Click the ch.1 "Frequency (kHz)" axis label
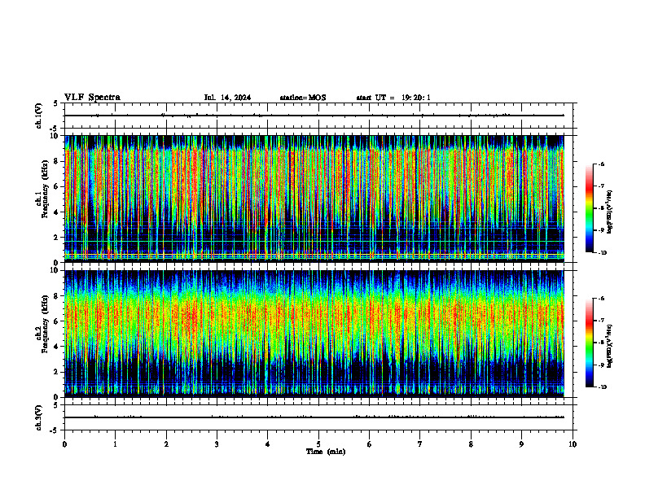The width and height of the screenshot is (645, 498). pos(45,190)
